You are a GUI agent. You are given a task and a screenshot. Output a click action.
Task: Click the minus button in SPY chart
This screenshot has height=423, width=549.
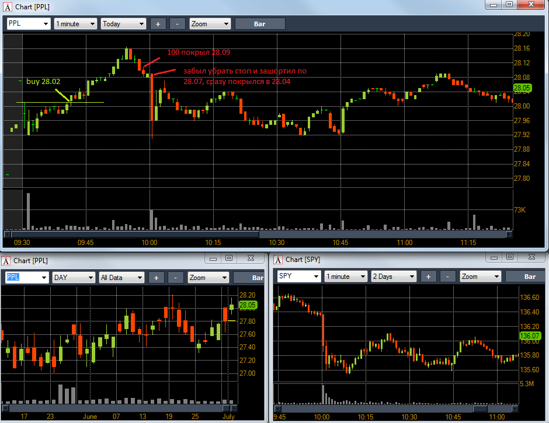click(447, 276)
